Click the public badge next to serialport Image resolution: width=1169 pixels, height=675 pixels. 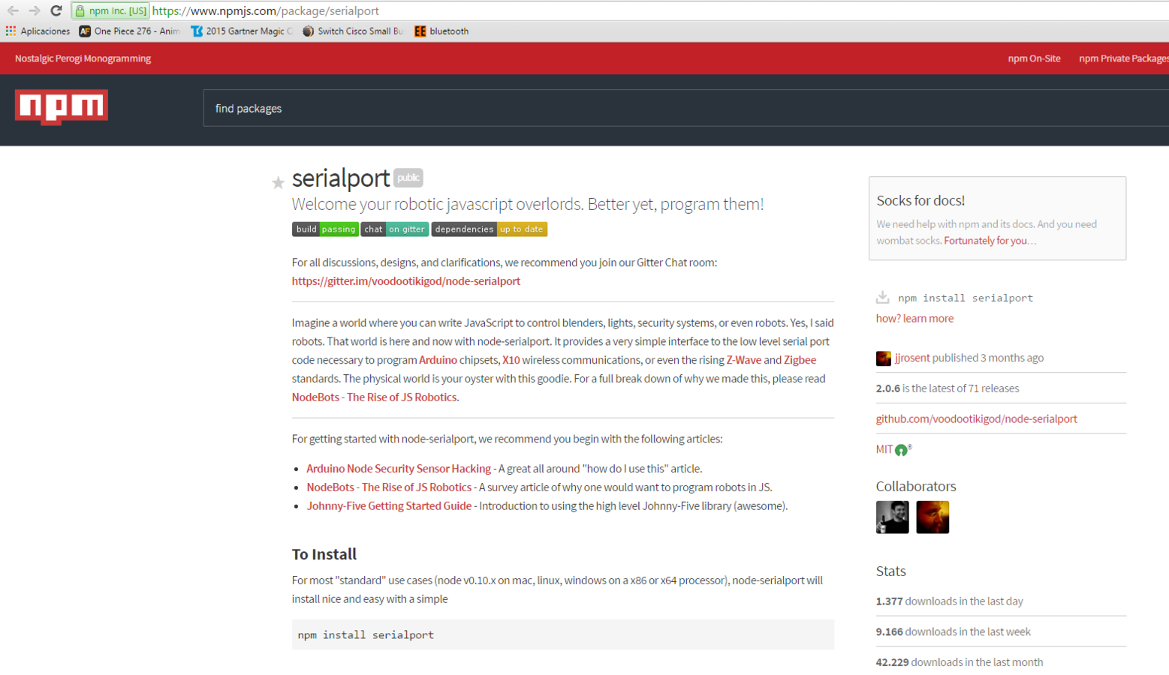(408, 178)
